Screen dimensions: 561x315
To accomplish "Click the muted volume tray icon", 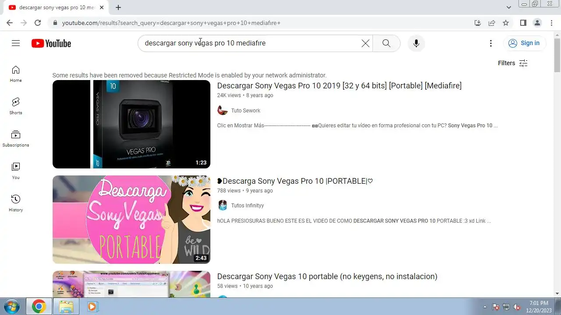I will [517, 307].
